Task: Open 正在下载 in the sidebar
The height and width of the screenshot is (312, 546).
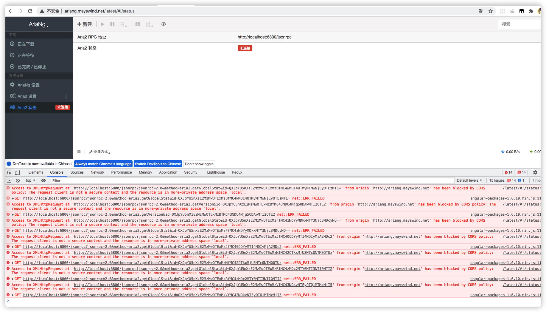Action: pyautogui.click(x=39, y=44)
